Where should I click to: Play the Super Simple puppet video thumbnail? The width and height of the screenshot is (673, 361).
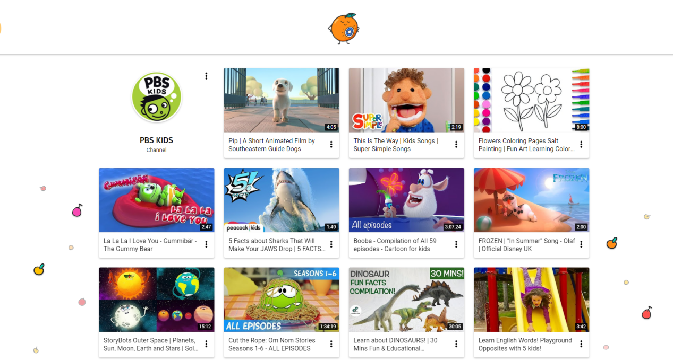(x=406, y=100)
